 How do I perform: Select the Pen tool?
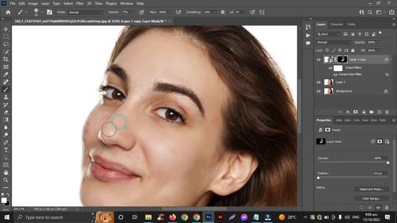pyautogui.click(x=6, y=142)
